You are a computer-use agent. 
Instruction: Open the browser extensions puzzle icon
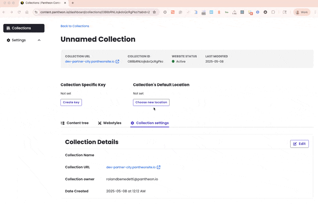tap(273, 12)
